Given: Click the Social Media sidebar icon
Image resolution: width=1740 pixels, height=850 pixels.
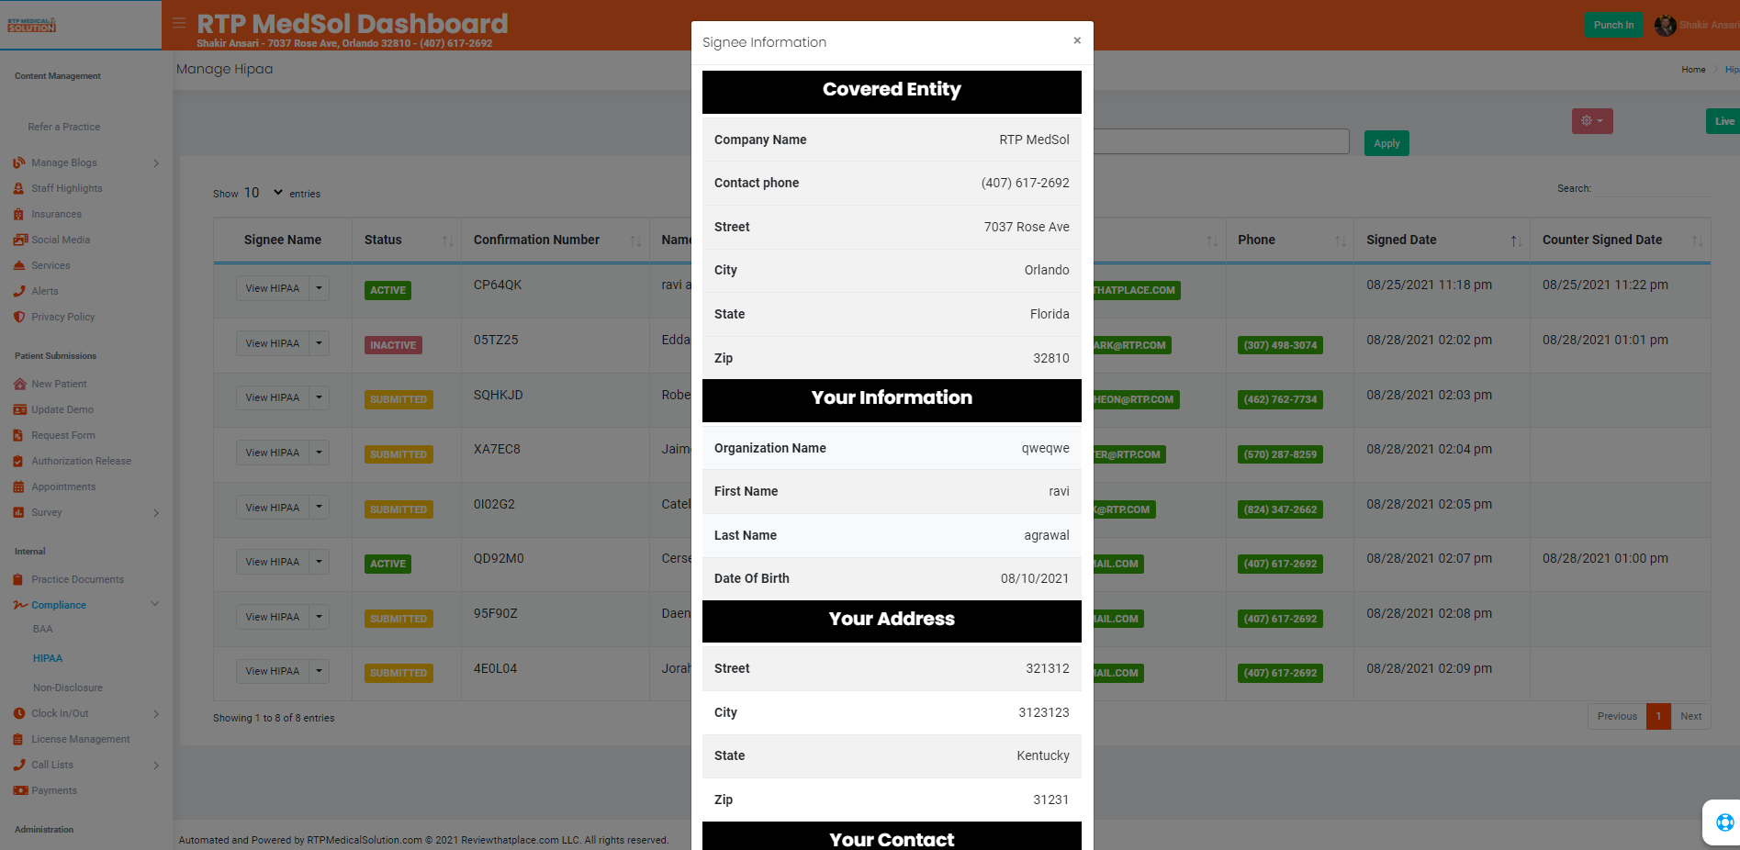Looking at the screenshot, I should coord(20,240).
